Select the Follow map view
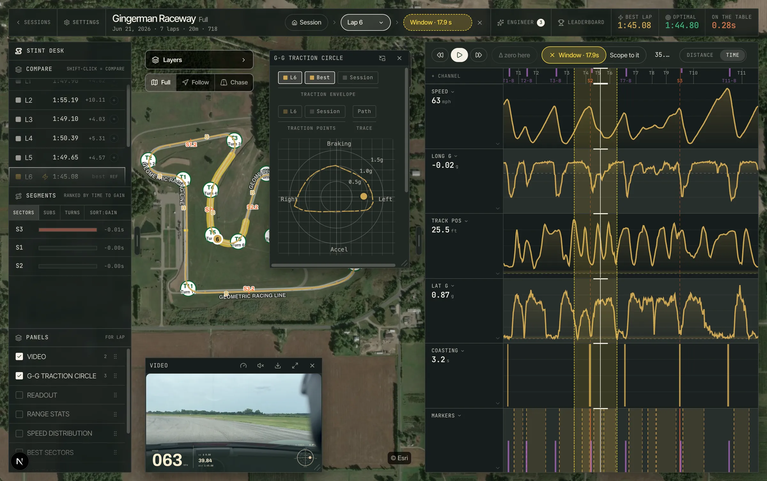 [x=196, y=82]
